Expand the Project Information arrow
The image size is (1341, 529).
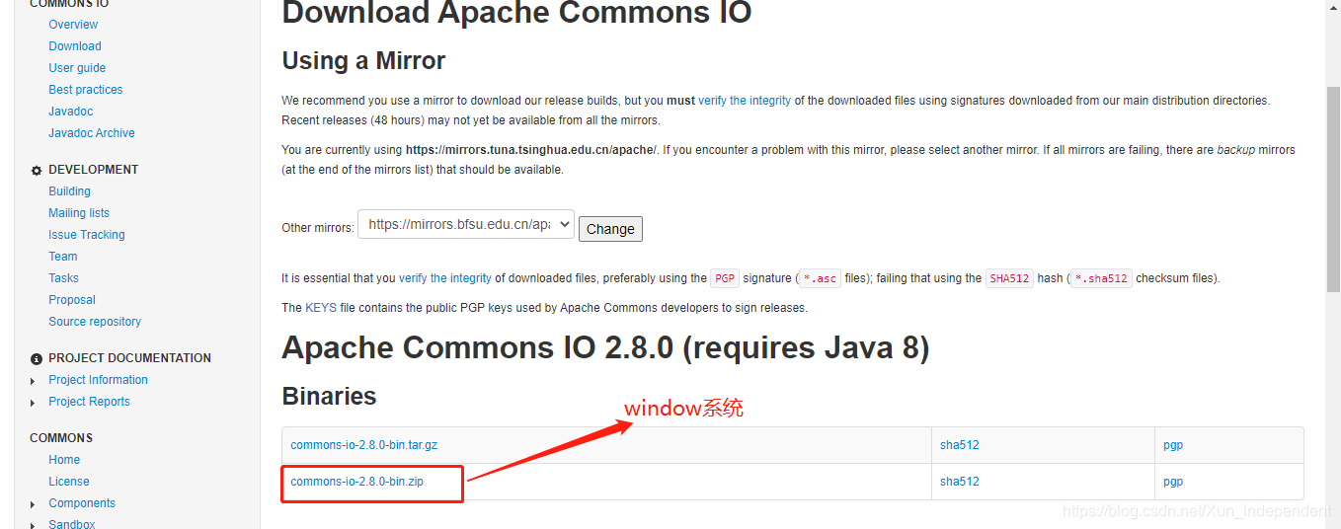point(34,381)
